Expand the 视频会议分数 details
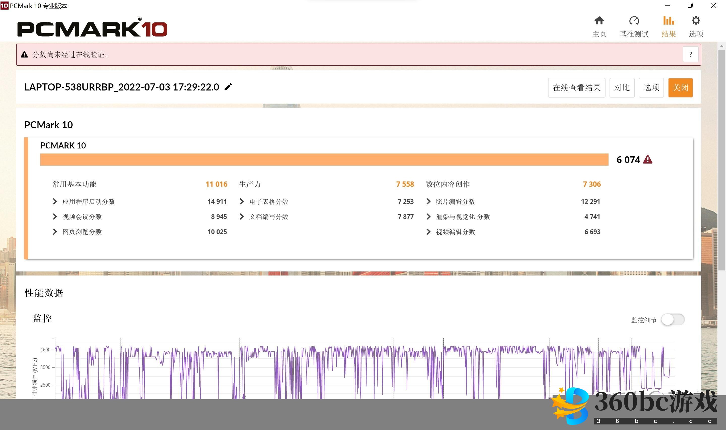 tap(55, 217)
